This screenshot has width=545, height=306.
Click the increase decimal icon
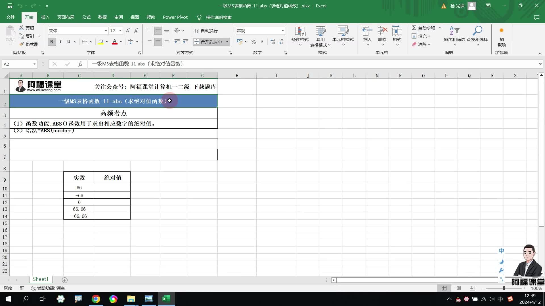[273, 42]
